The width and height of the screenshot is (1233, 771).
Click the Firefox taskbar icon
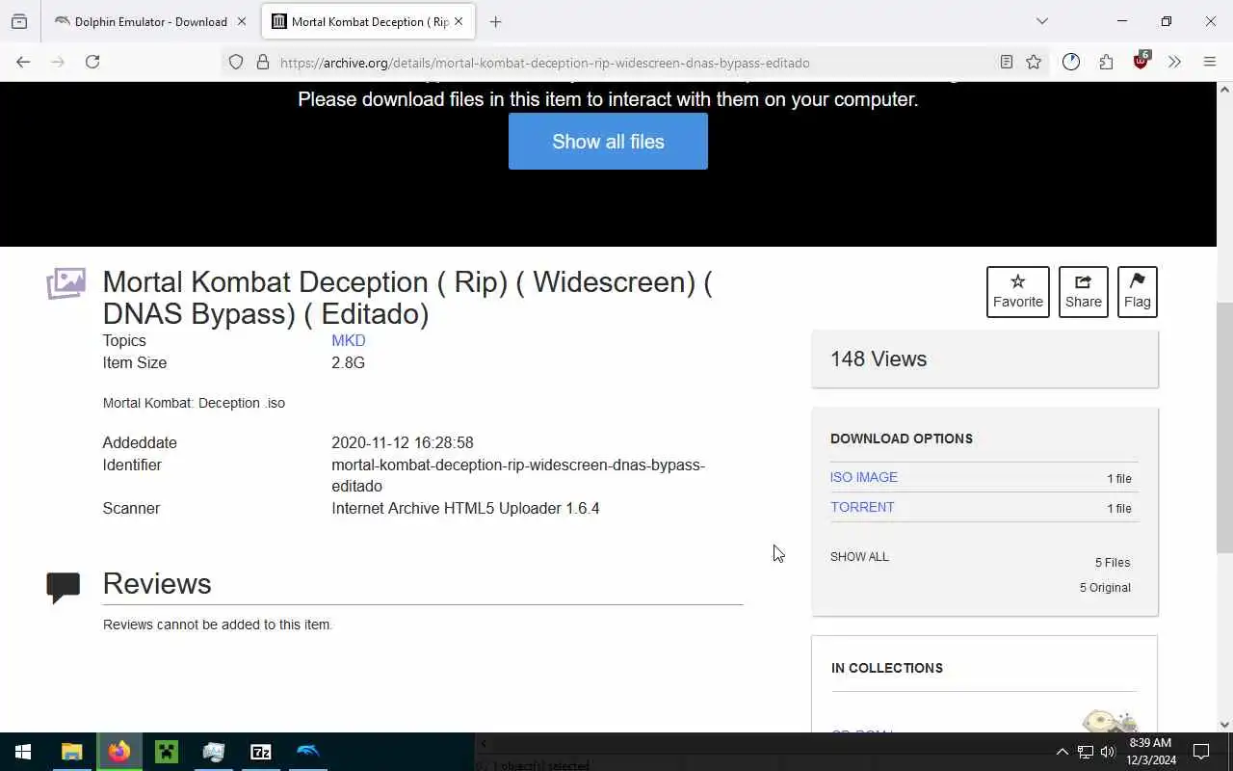[x=119, y=752]
